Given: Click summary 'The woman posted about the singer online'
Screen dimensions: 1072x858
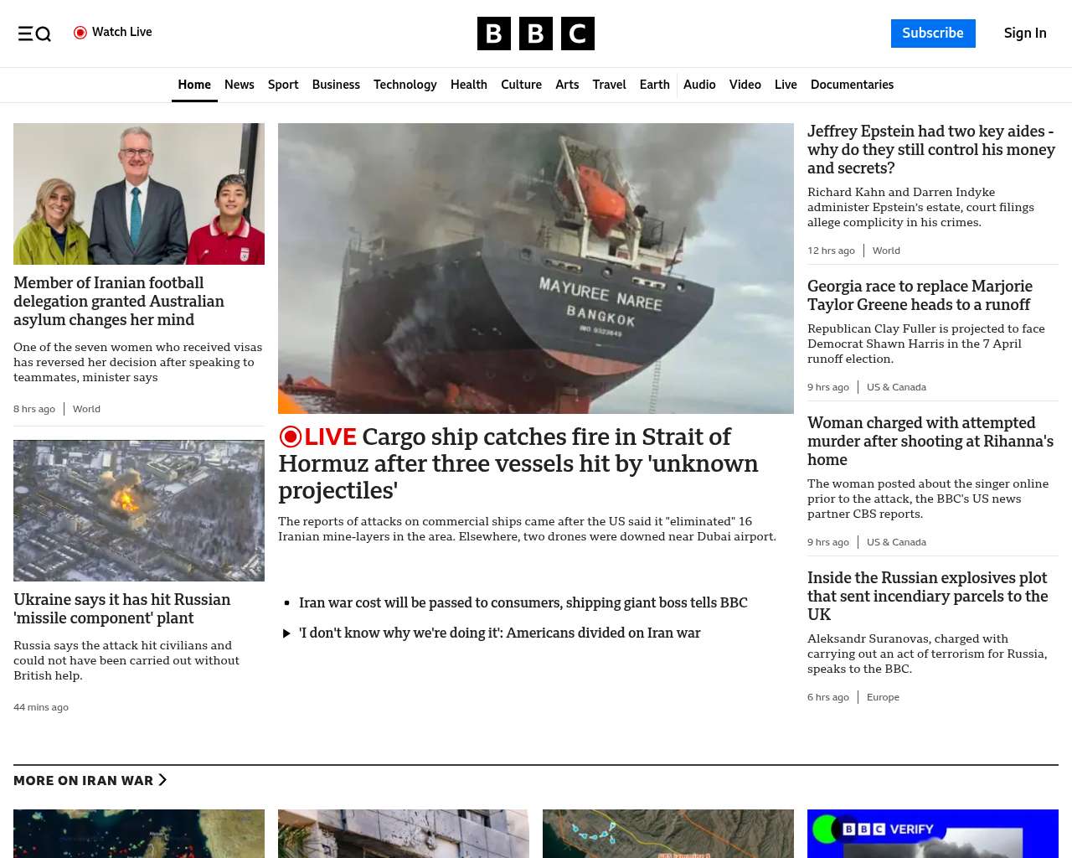Looking at the screenshot, I should [x=928, y=499].
